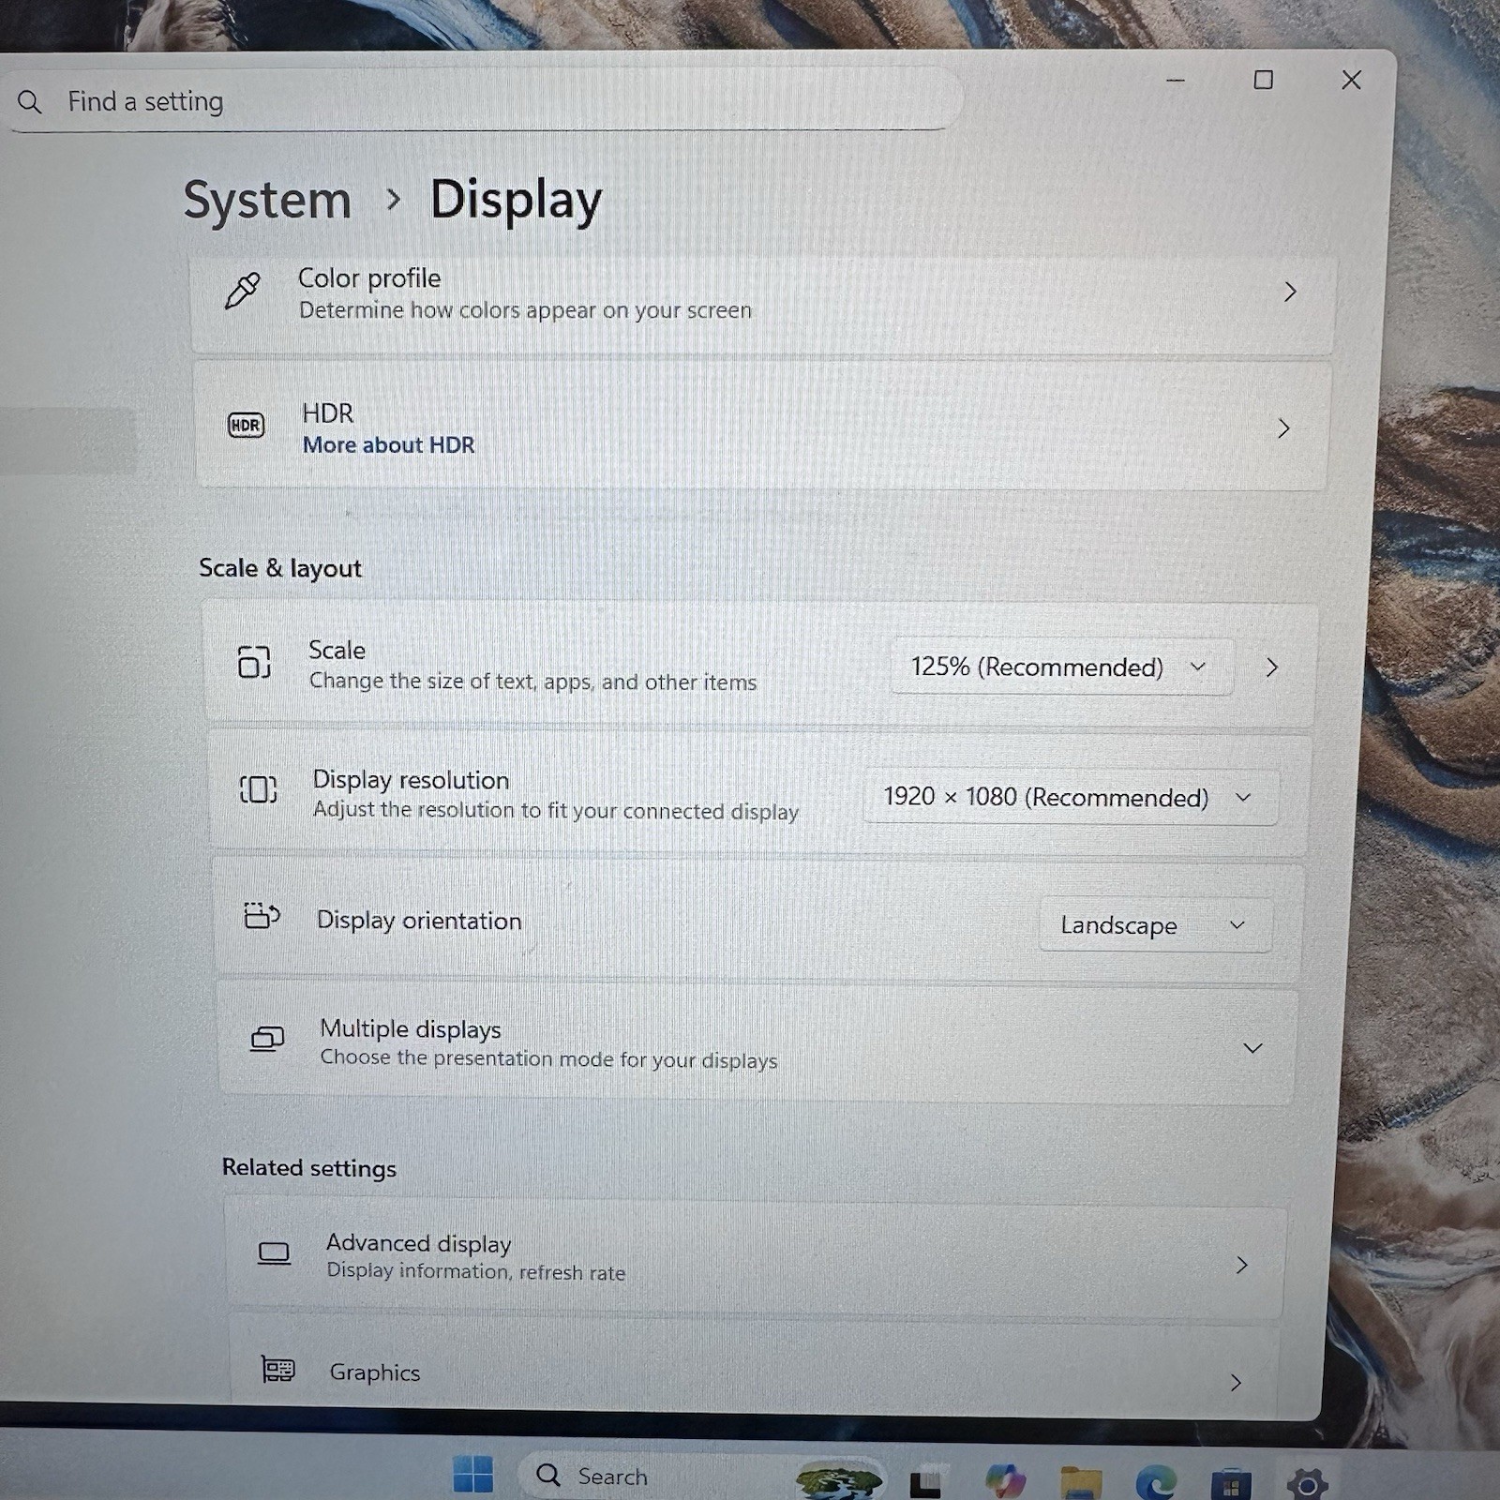This screenshot has width=1500, height=1500.
Task: Click the Related settings heading
Action: tap(309, 1168)
